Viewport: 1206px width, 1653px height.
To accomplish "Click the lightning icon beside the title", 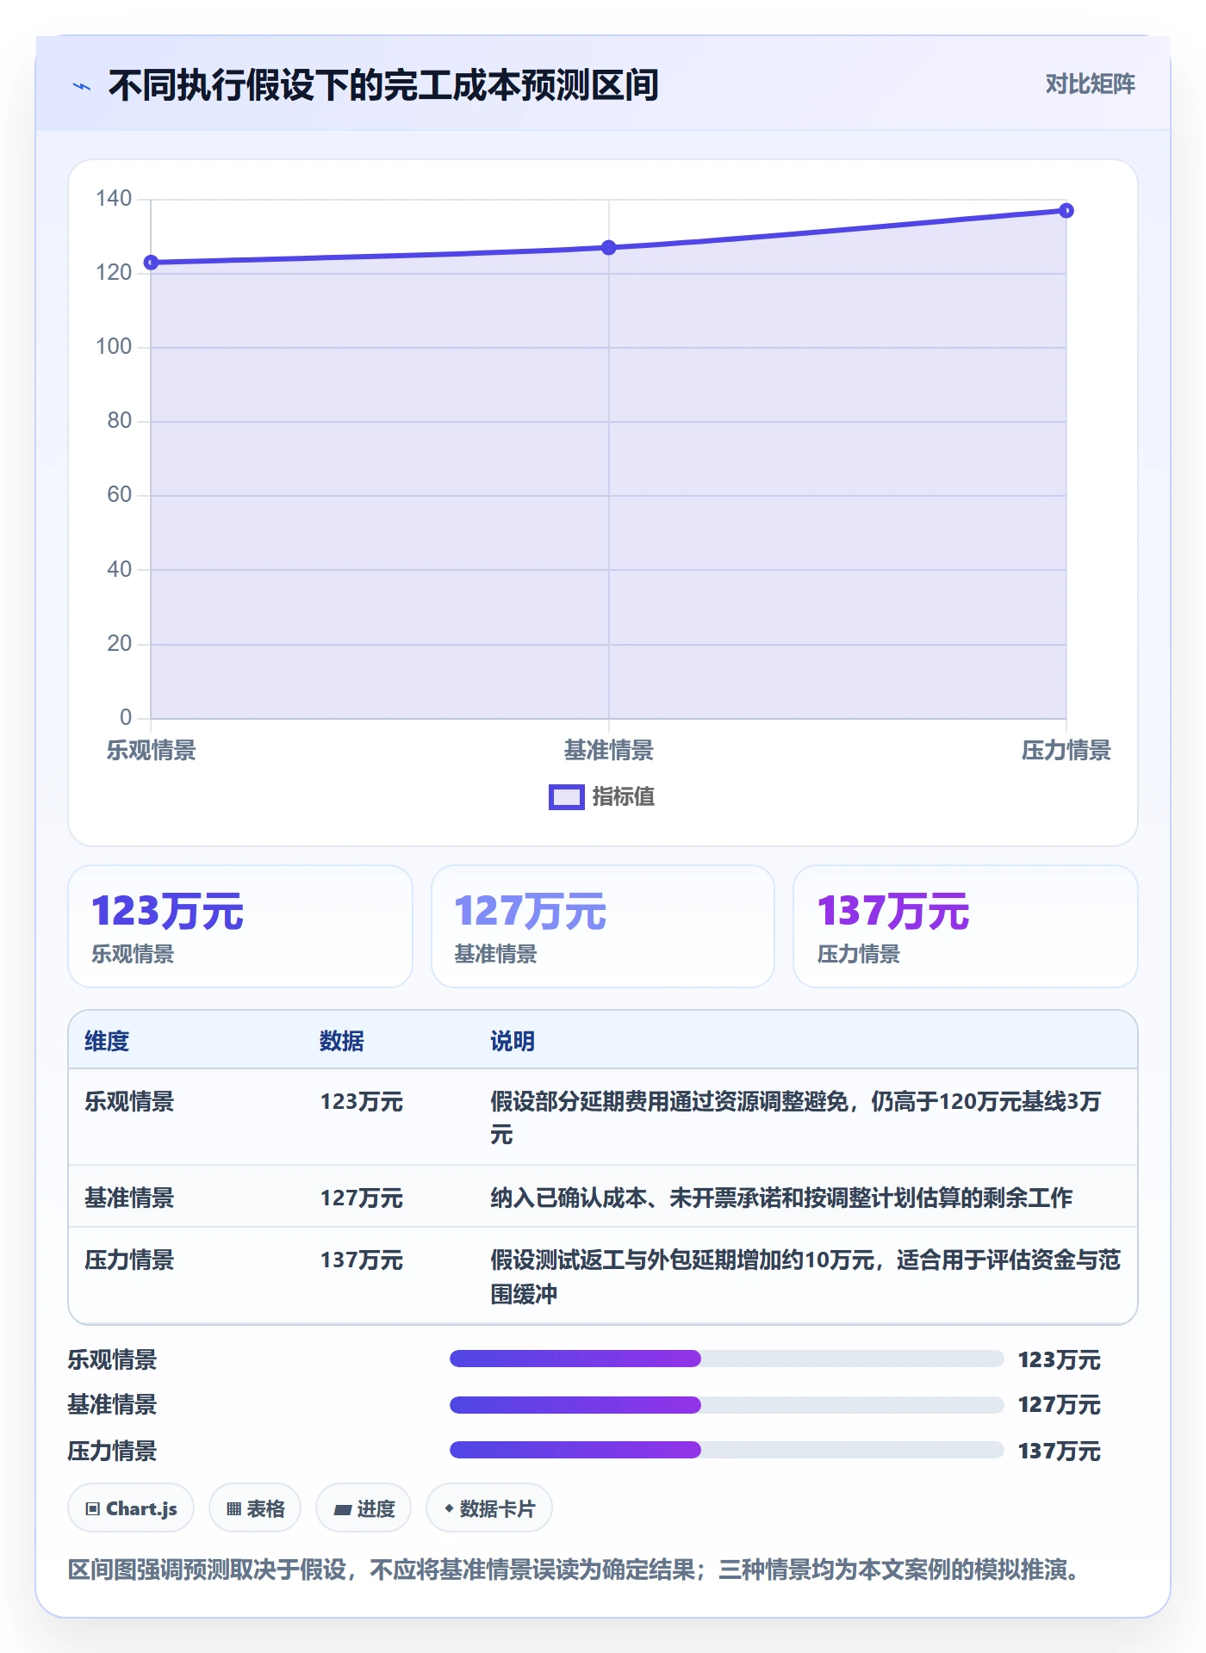I will point(82,86).
